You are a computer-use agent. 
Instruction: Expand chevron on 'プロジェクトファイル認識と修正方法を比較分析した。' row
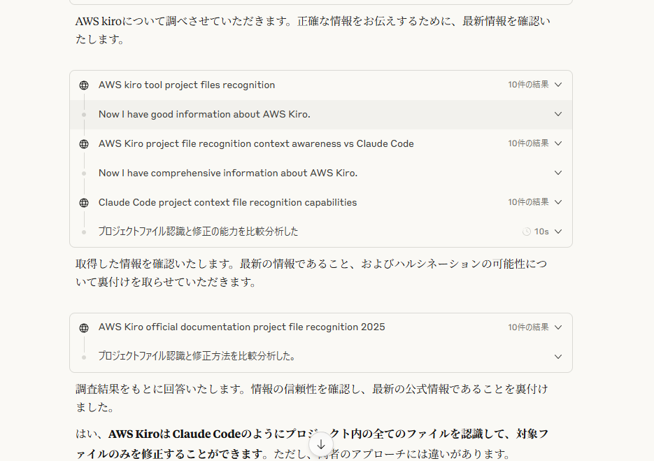tap(557, 357)
